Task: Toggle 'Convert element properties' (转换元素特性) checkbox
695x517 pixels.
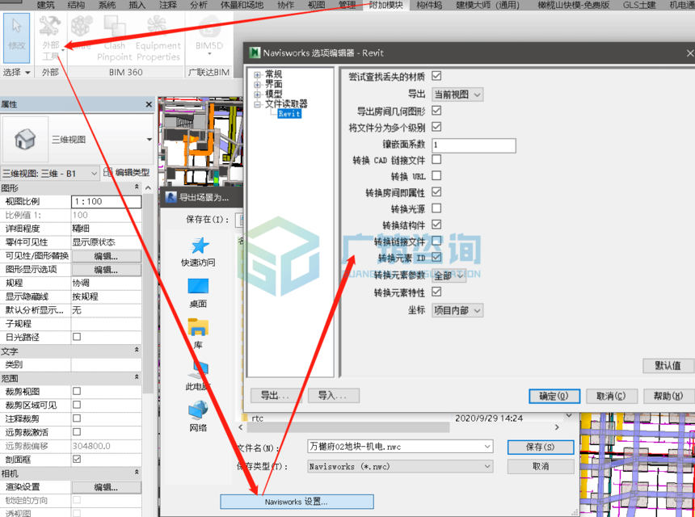Action: 436,292
